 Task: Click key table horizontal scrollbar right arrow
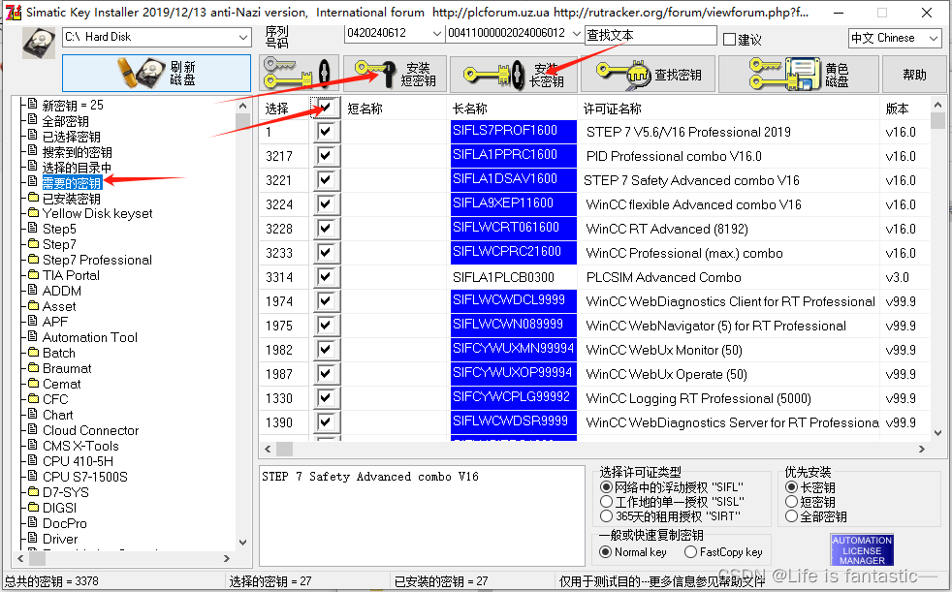[922, 449]
